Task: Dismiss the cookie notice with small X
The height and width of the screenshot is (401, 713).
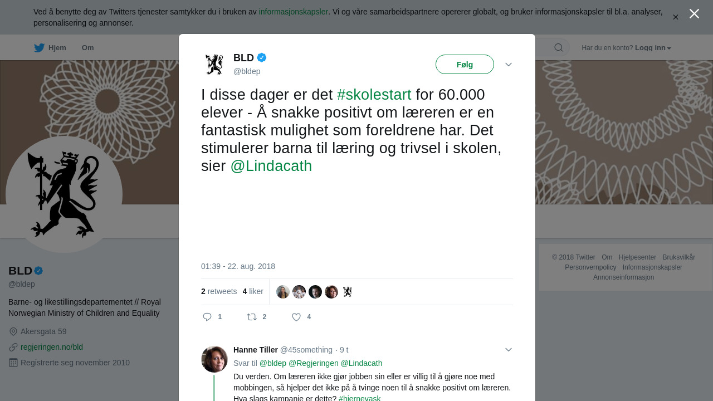Action: [676, 17]
